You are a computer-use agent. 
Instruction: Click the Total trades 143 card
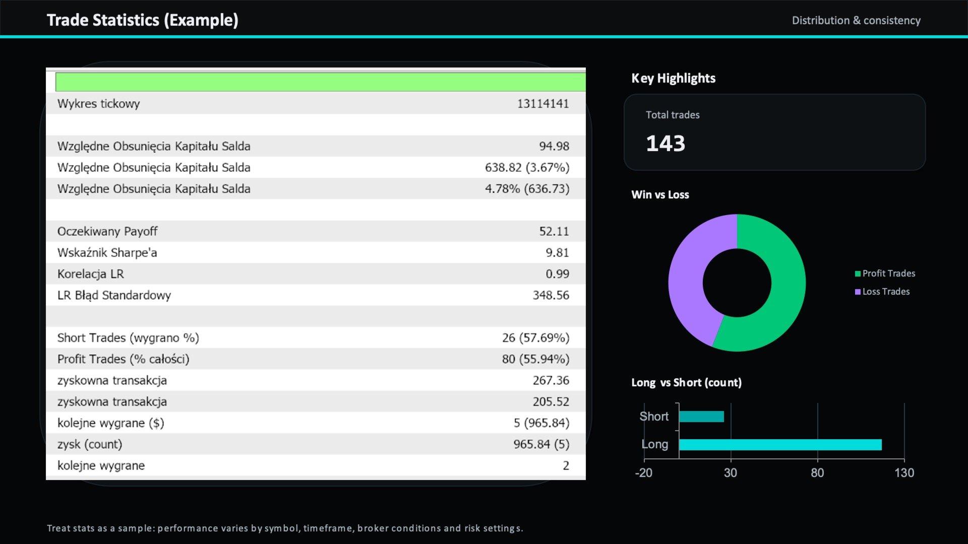[774, 132]
